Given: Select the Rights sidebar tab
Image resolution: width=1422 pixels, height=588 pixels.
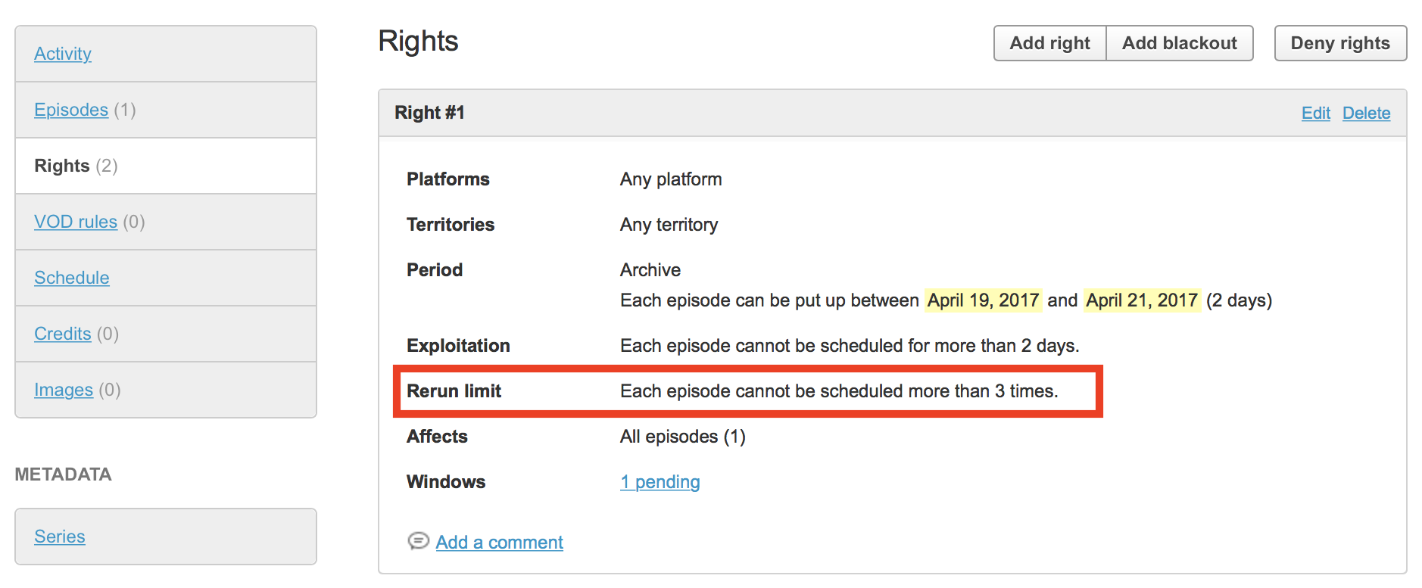Looking at the screenshot, I should click(62, 166).
